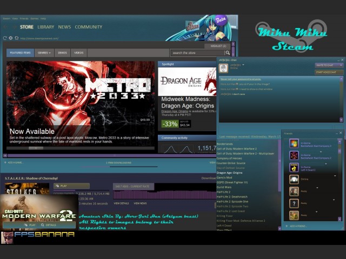Open the Help menu
Viewport: 346px width, 259px height.
[x=43, y=18]
